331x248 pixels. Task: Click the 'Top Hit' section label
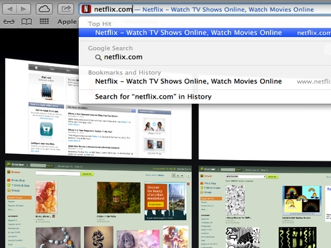[x=99, y=24]
